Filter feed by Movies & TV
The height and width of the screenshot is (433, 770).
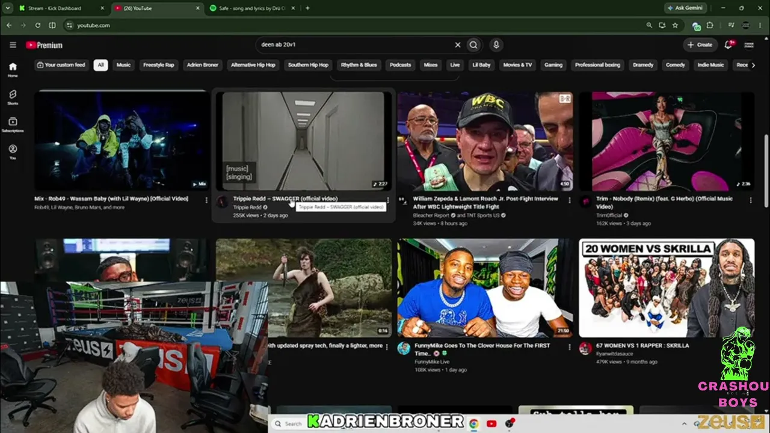click(518, 65)
